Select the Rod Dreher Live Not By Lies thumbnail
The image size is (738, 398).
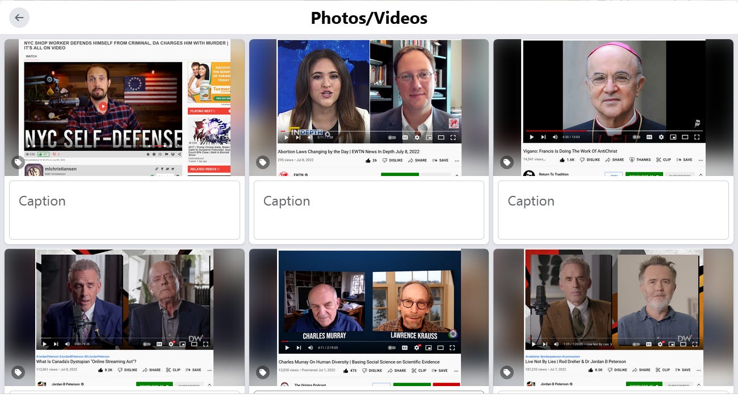[613, 317]
